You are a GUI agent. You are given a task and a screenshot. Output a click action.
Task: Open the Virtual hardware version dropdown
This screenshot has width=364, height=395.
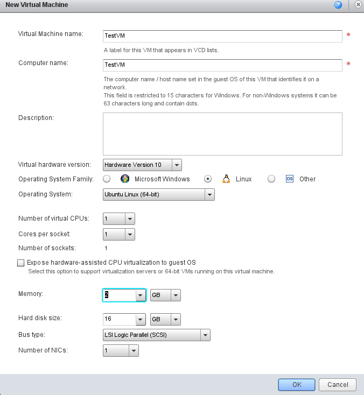point(177,165)
